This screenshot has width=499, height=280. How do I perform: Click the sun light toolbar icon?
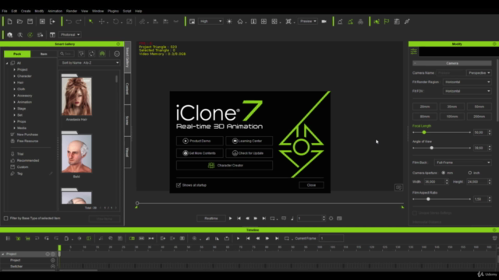[x=229, y=22]
